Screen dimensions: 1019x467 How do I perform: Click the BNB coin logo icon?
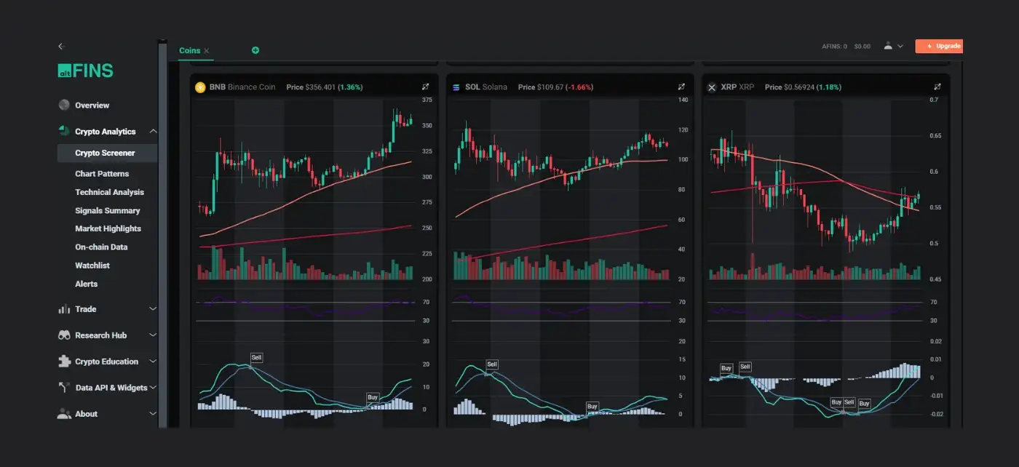point(200,87)
